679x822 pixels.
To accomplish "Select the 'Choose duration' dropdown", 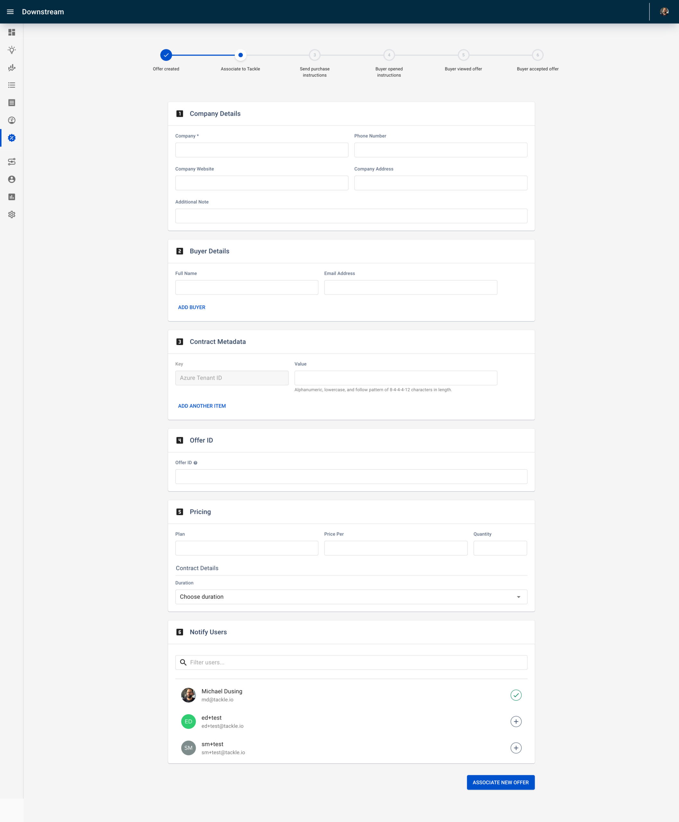I will (351, 597).
